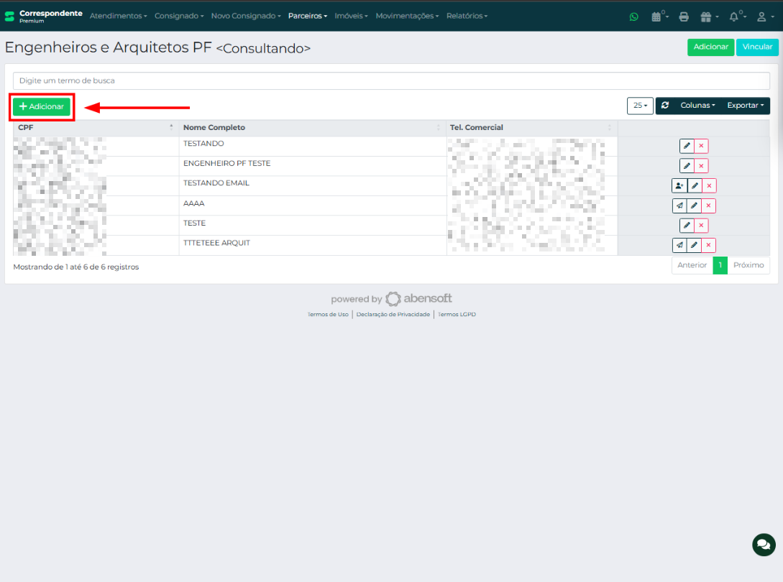Click the teal Vincular button
783x582 pixels.
pyautogui.click(x=757, y=47)
